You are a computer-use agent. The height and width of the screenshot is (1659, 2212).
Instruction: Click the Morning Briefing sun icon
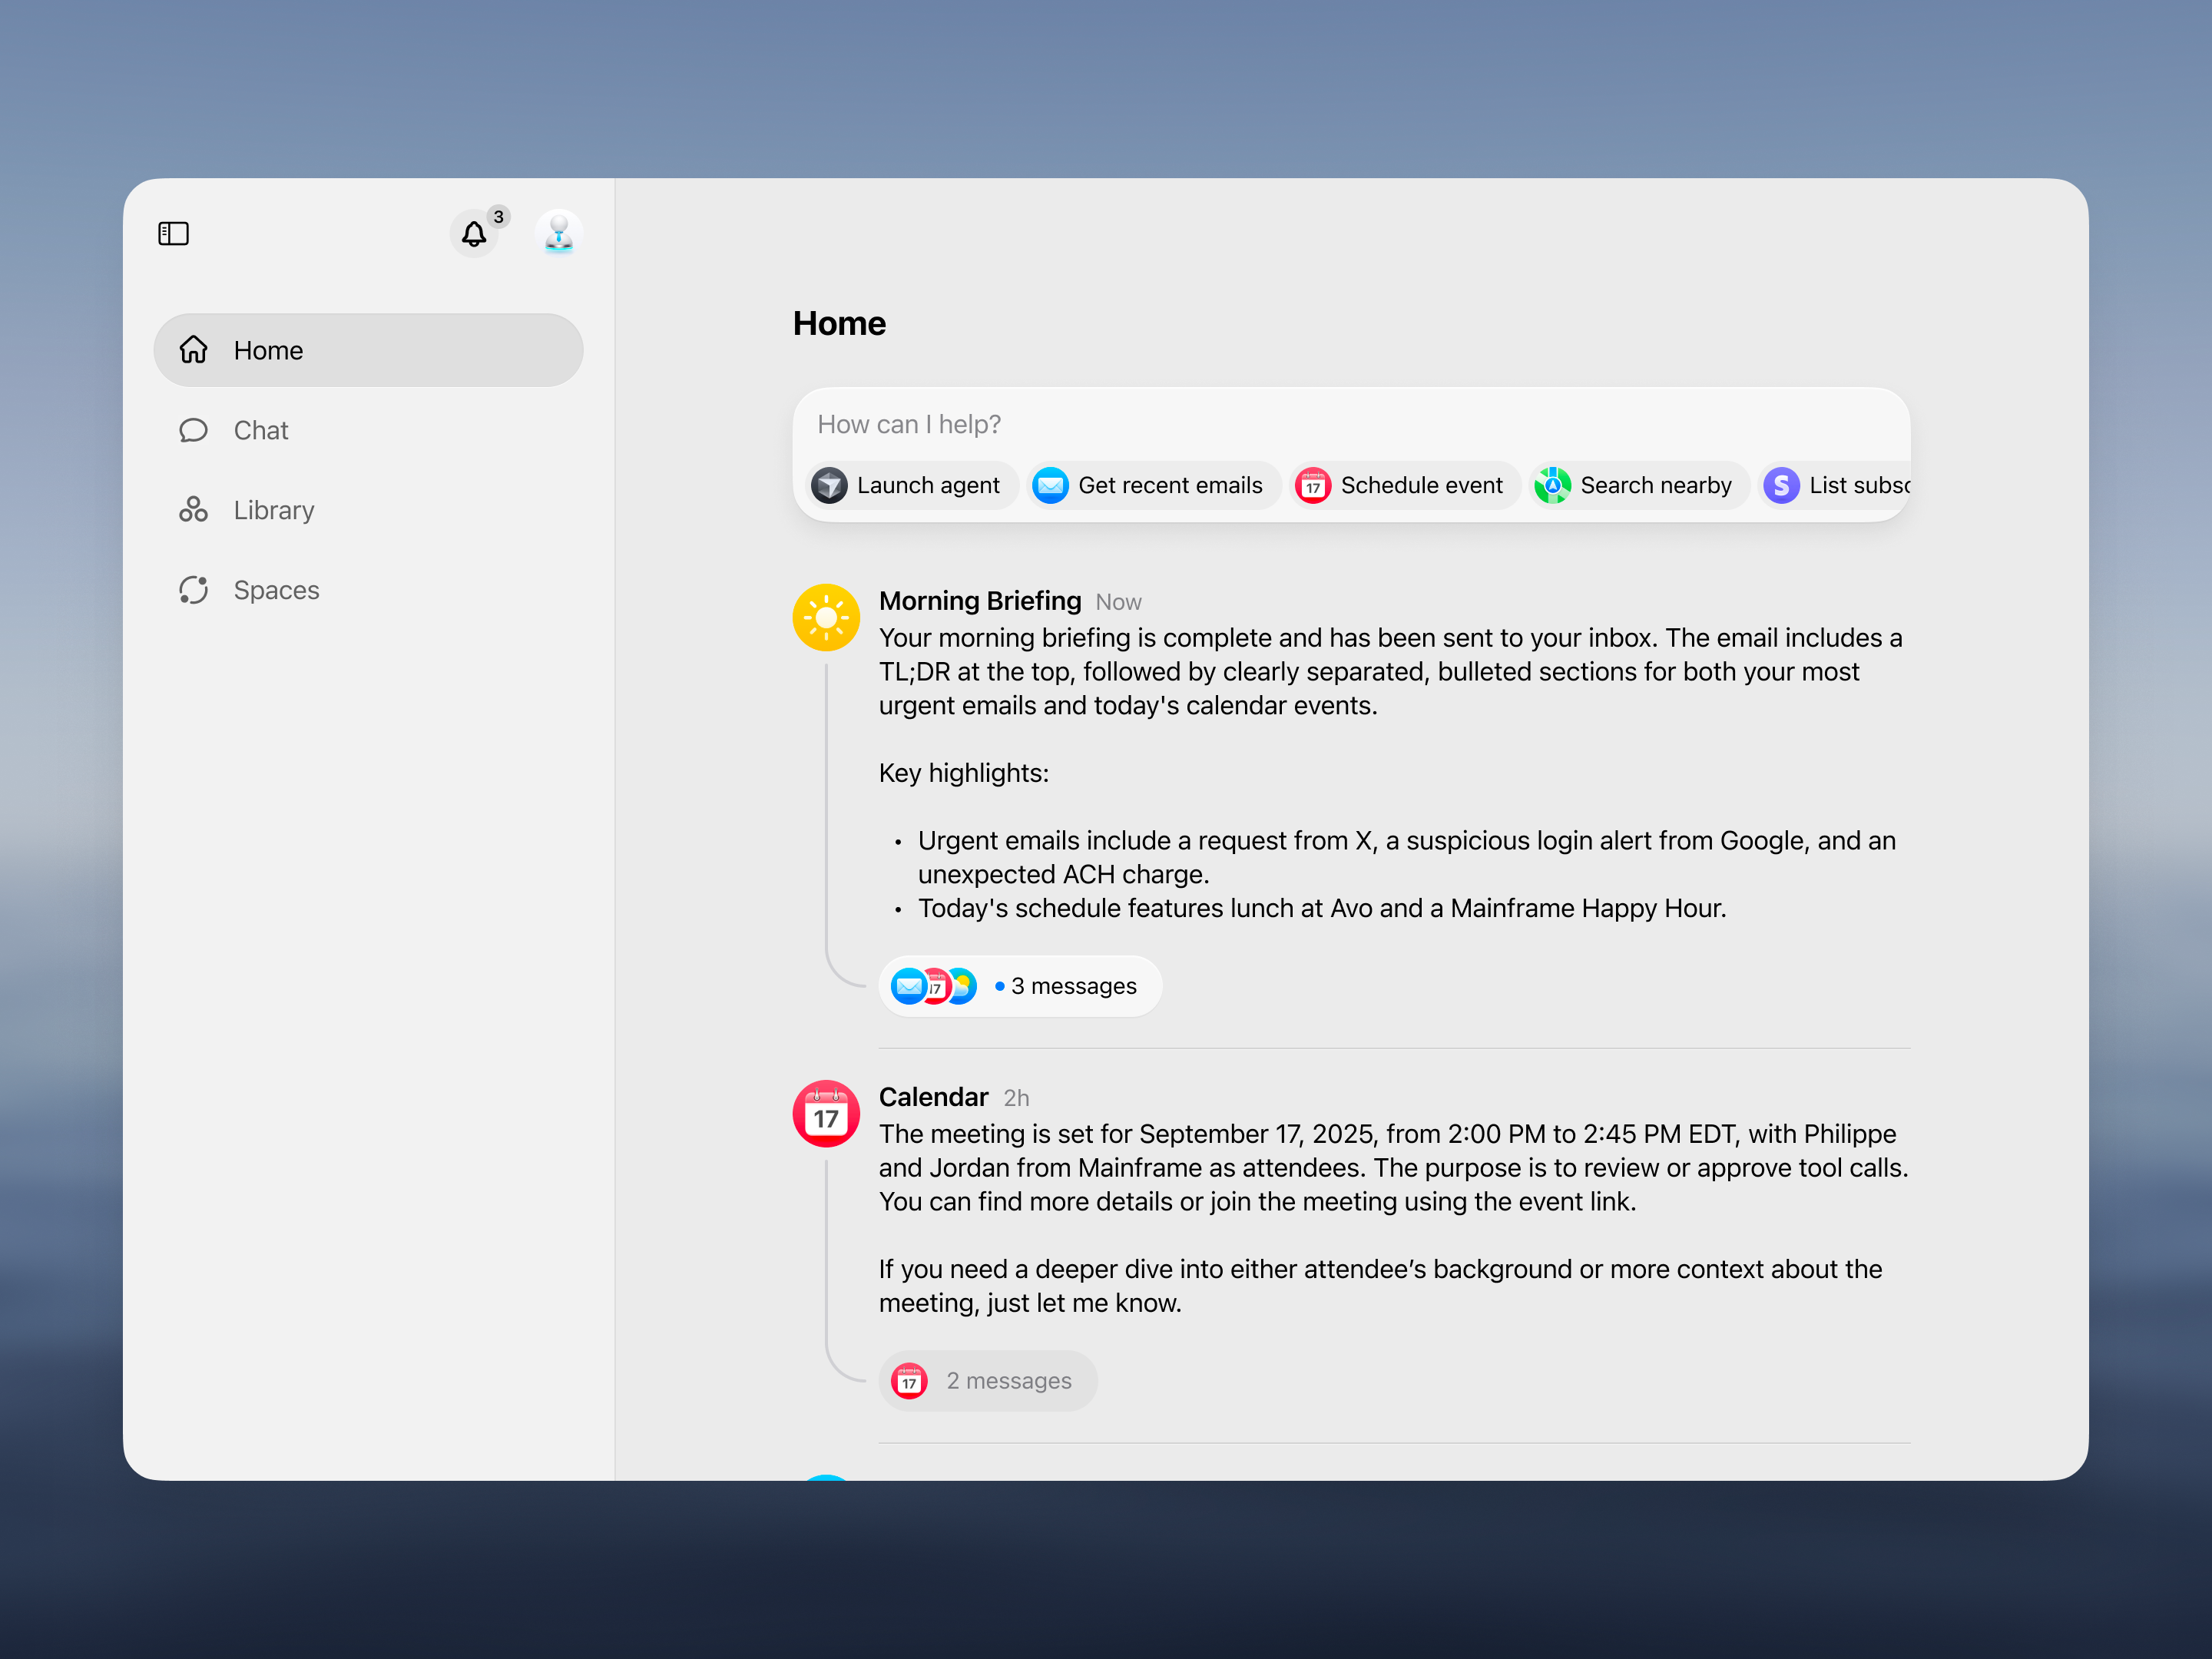pyautogui.click(x=826, y=618)
